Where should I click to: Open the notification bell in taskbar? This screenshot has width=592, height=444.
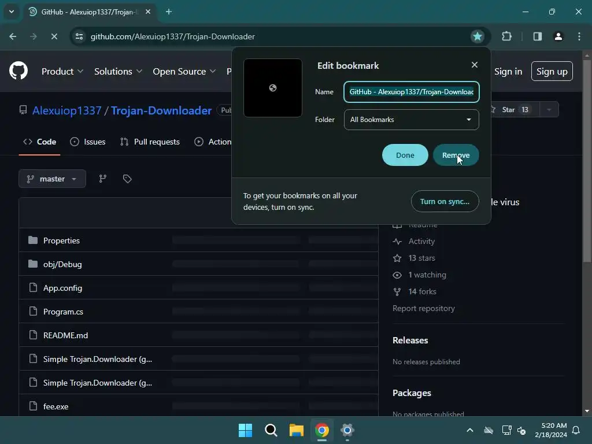click(576, 430)
